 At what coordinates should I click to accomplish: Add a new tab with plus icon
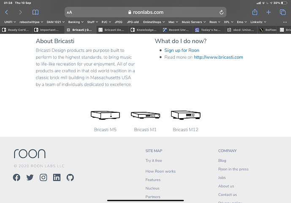coord(268,12)
